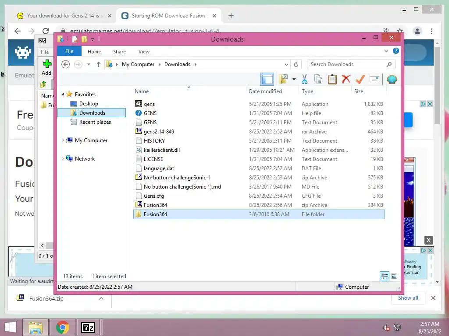Image resolution: width=449 pixels, height=336 pixels.
Task: Select Desktop in Favorites
Action: (x=89, y=103)
